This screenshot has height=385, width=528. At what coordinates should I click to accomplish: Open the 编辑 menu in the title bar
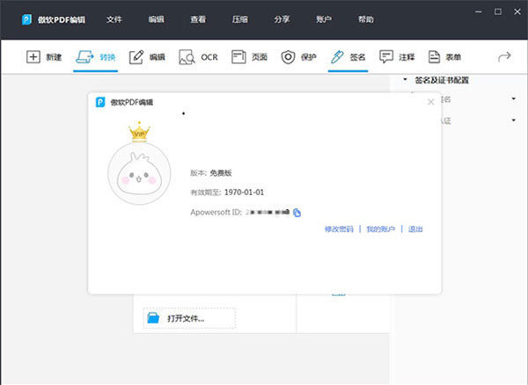tap(156, 19)
